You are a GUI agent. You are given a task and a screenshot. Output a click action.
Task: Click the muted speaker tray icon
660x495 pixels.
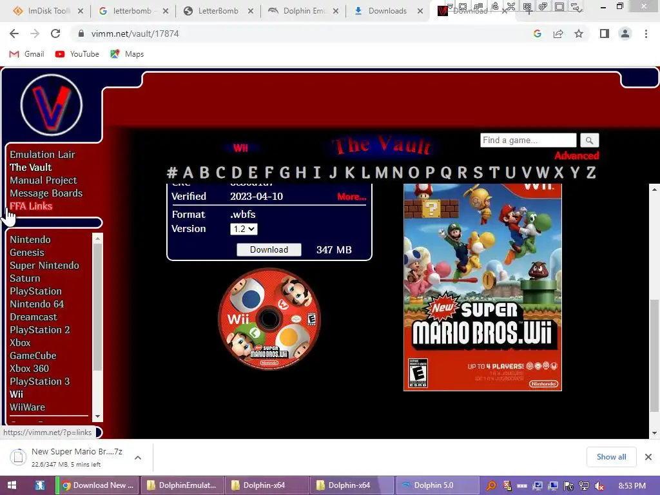(599, 486)
